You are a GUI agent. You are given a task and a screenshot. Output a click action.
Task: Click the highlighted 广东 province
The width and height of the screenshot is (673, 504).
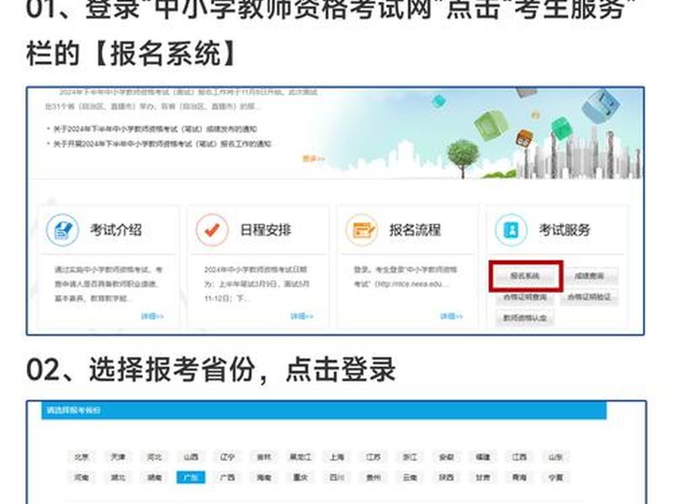[x=191, y=477]
